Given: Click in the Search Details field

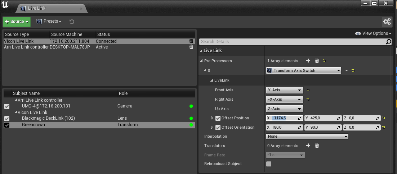Looking at the screenshot, I should [x=292, y=42].
